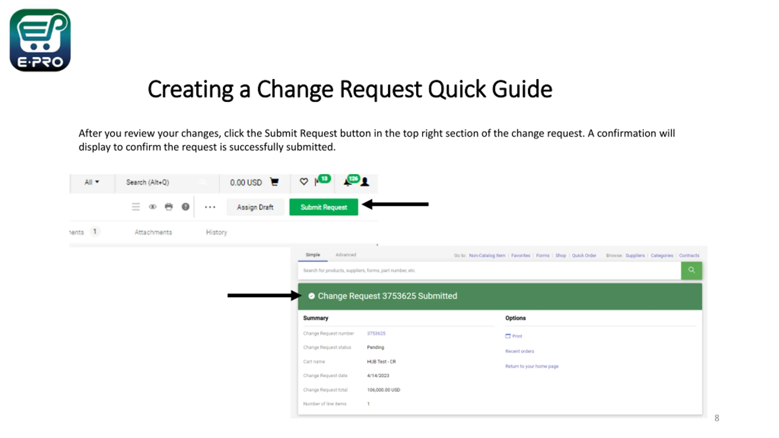Image resolution: width=779 pixels, height=438 pixels.
Task: Click the 0.00 USD cart total
Action: (x=246, y=182)
